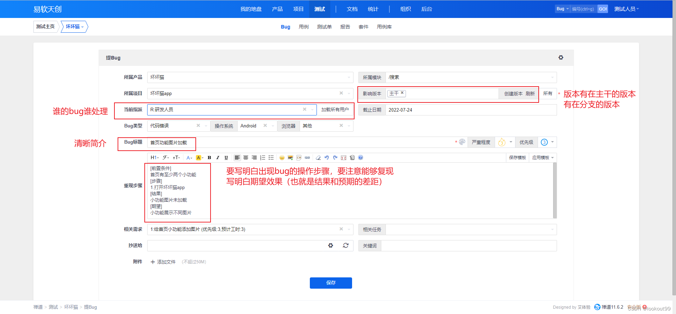The height and width of the screenshot is (314, 676).
Task: Click 刷新 next to 创建版本
Action: (x=530, y=94)
